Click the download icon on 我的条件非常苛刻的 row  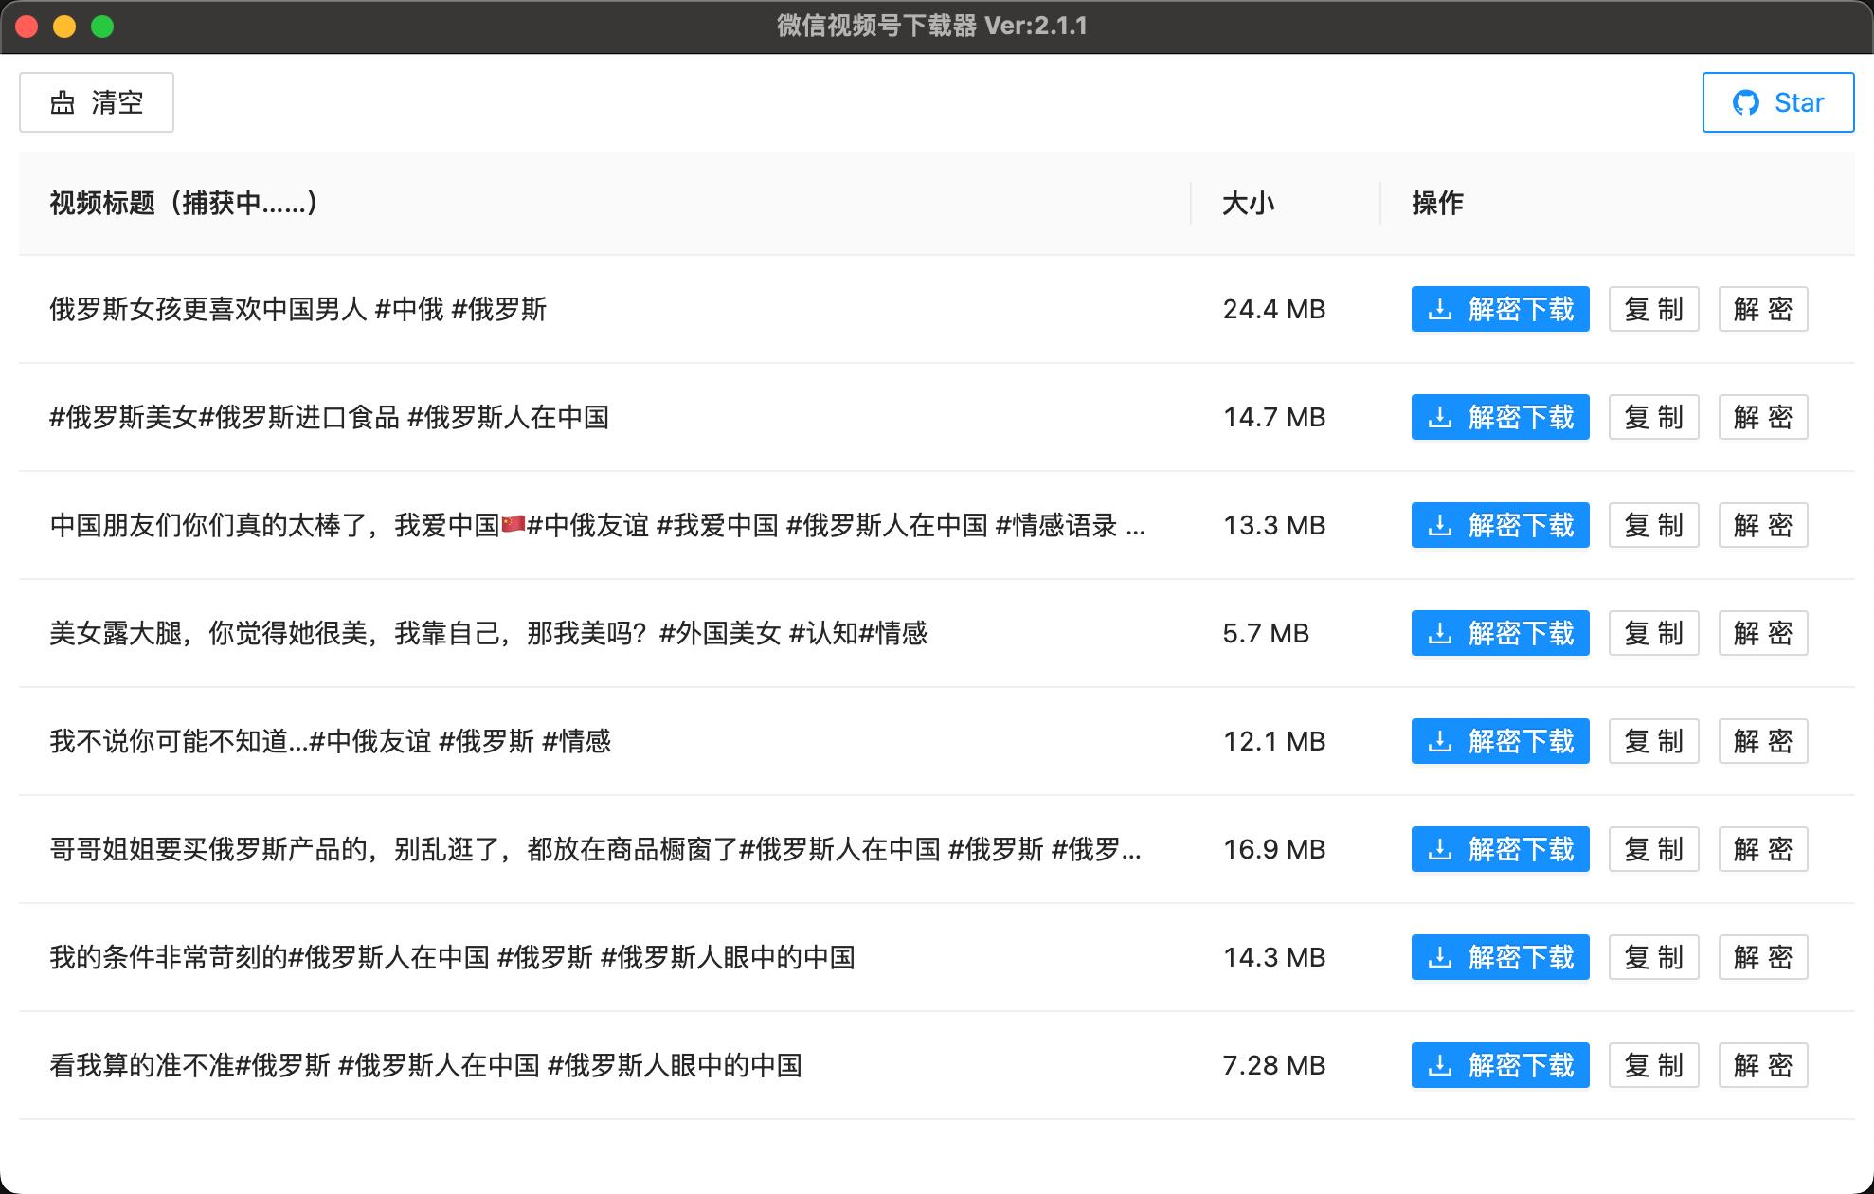tap(1439, 957)
